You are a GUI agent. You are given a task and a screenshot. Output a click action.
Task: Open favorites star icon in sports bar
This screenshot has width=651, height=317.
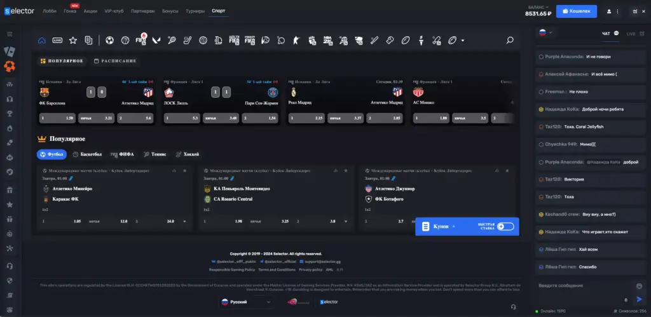tap(73, 41)
